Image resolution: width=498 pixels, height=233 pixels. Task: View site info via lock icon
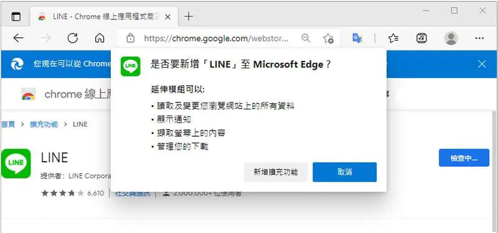[x=130, y=39]
